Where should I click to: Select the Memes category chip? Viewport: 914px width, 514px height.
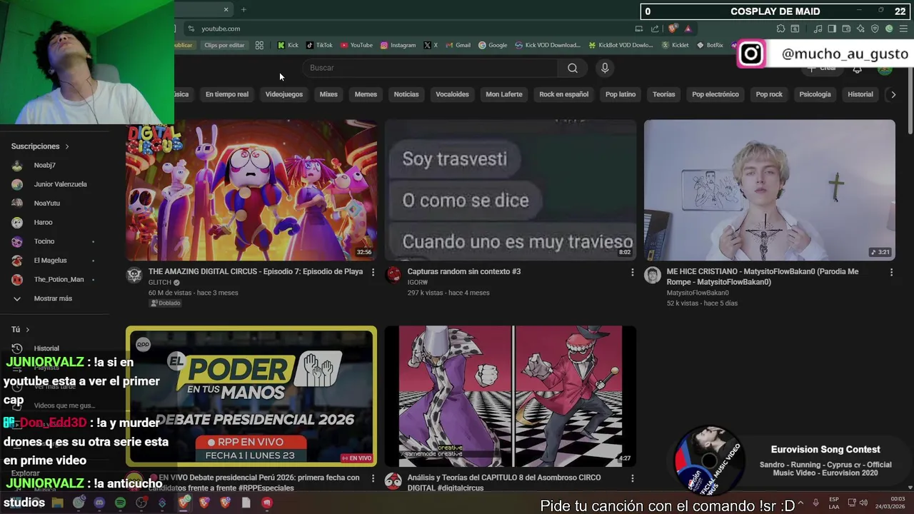pos(366,94)
